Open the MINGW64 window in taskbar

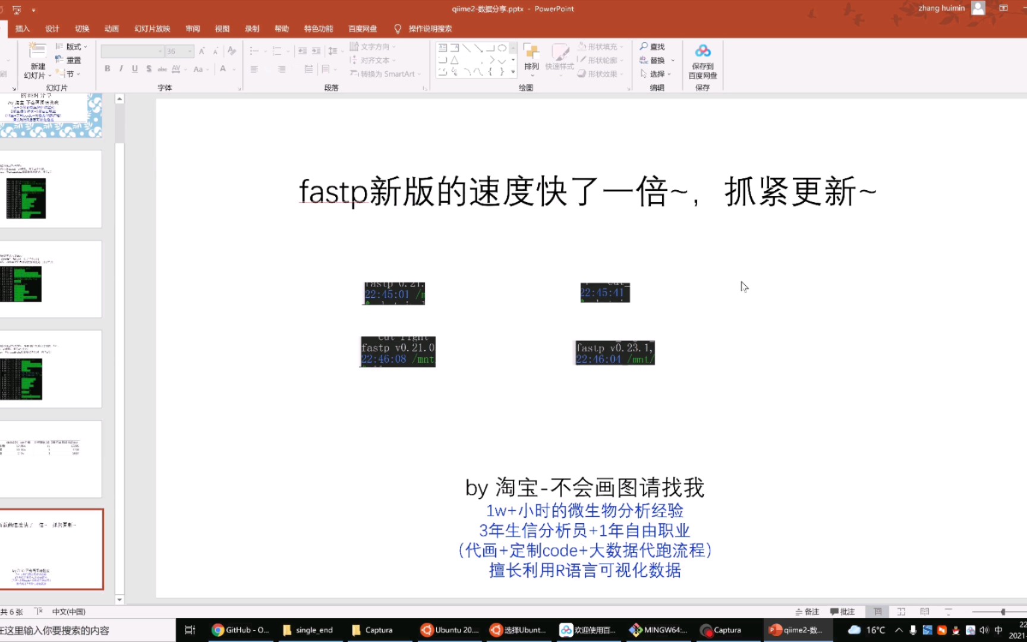[x=659, y=630]
